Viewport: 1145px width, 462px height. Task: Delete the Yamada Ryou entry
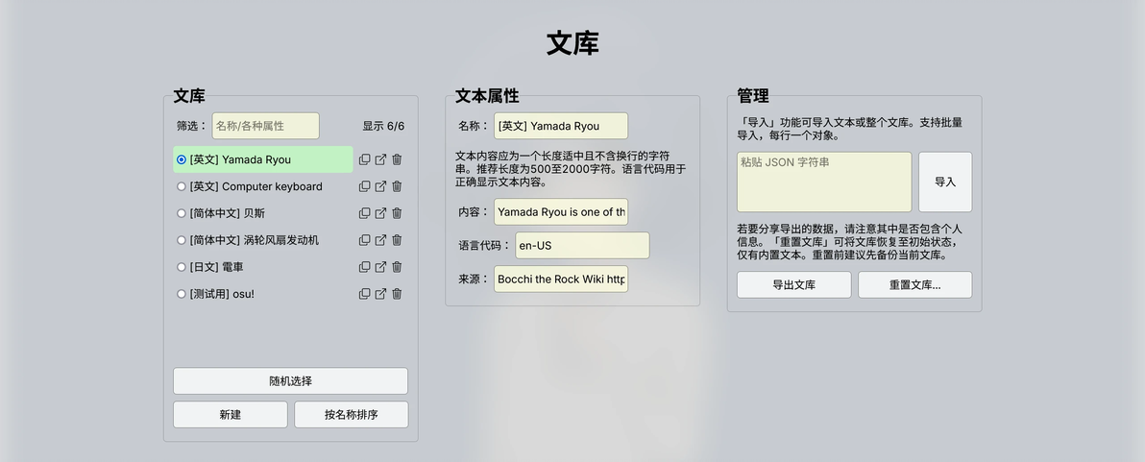[x=397, y=159]
